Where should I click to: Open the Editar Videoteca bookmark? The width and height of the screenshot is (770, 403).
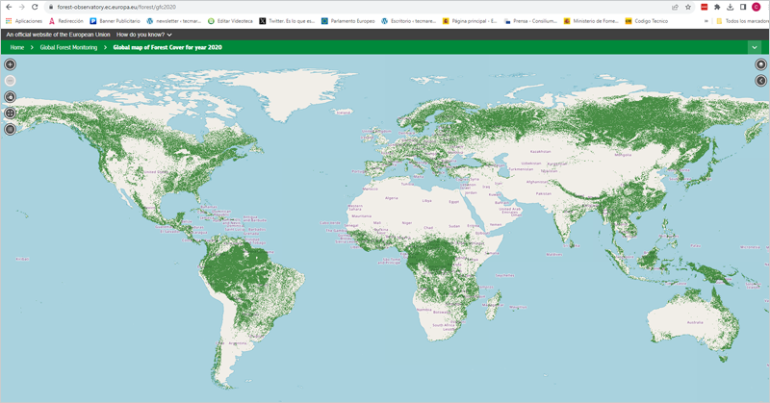pos(230,20)
